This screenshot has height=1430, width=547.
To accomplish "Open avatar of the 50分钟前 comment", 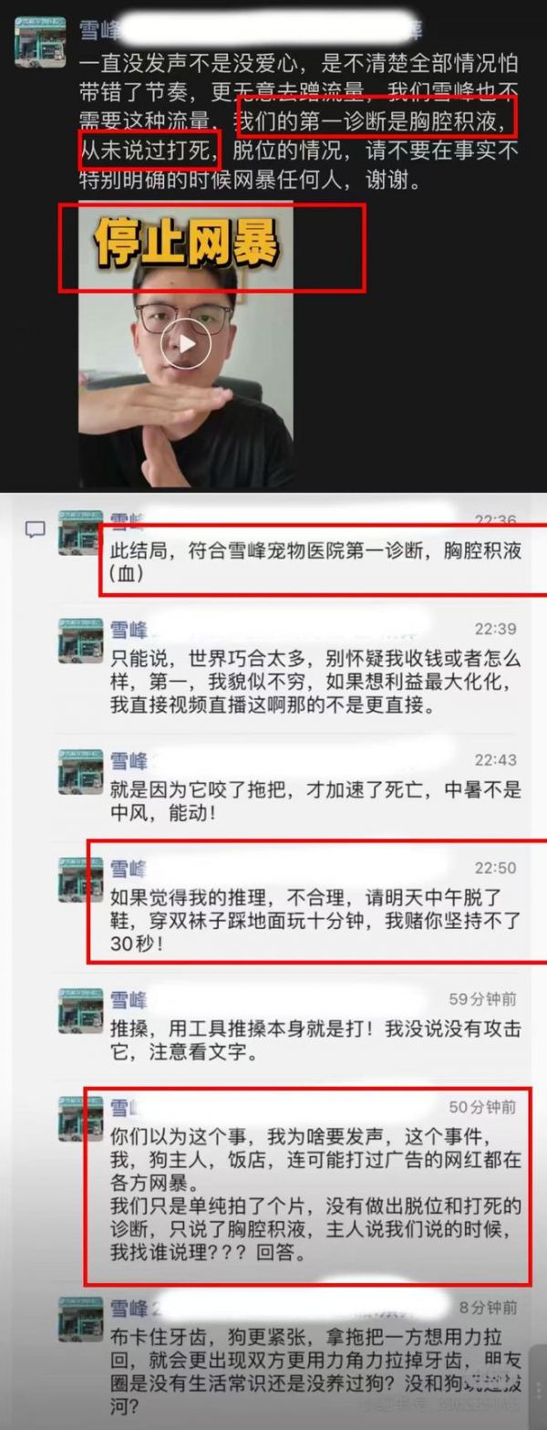I will click(81, 1118).
